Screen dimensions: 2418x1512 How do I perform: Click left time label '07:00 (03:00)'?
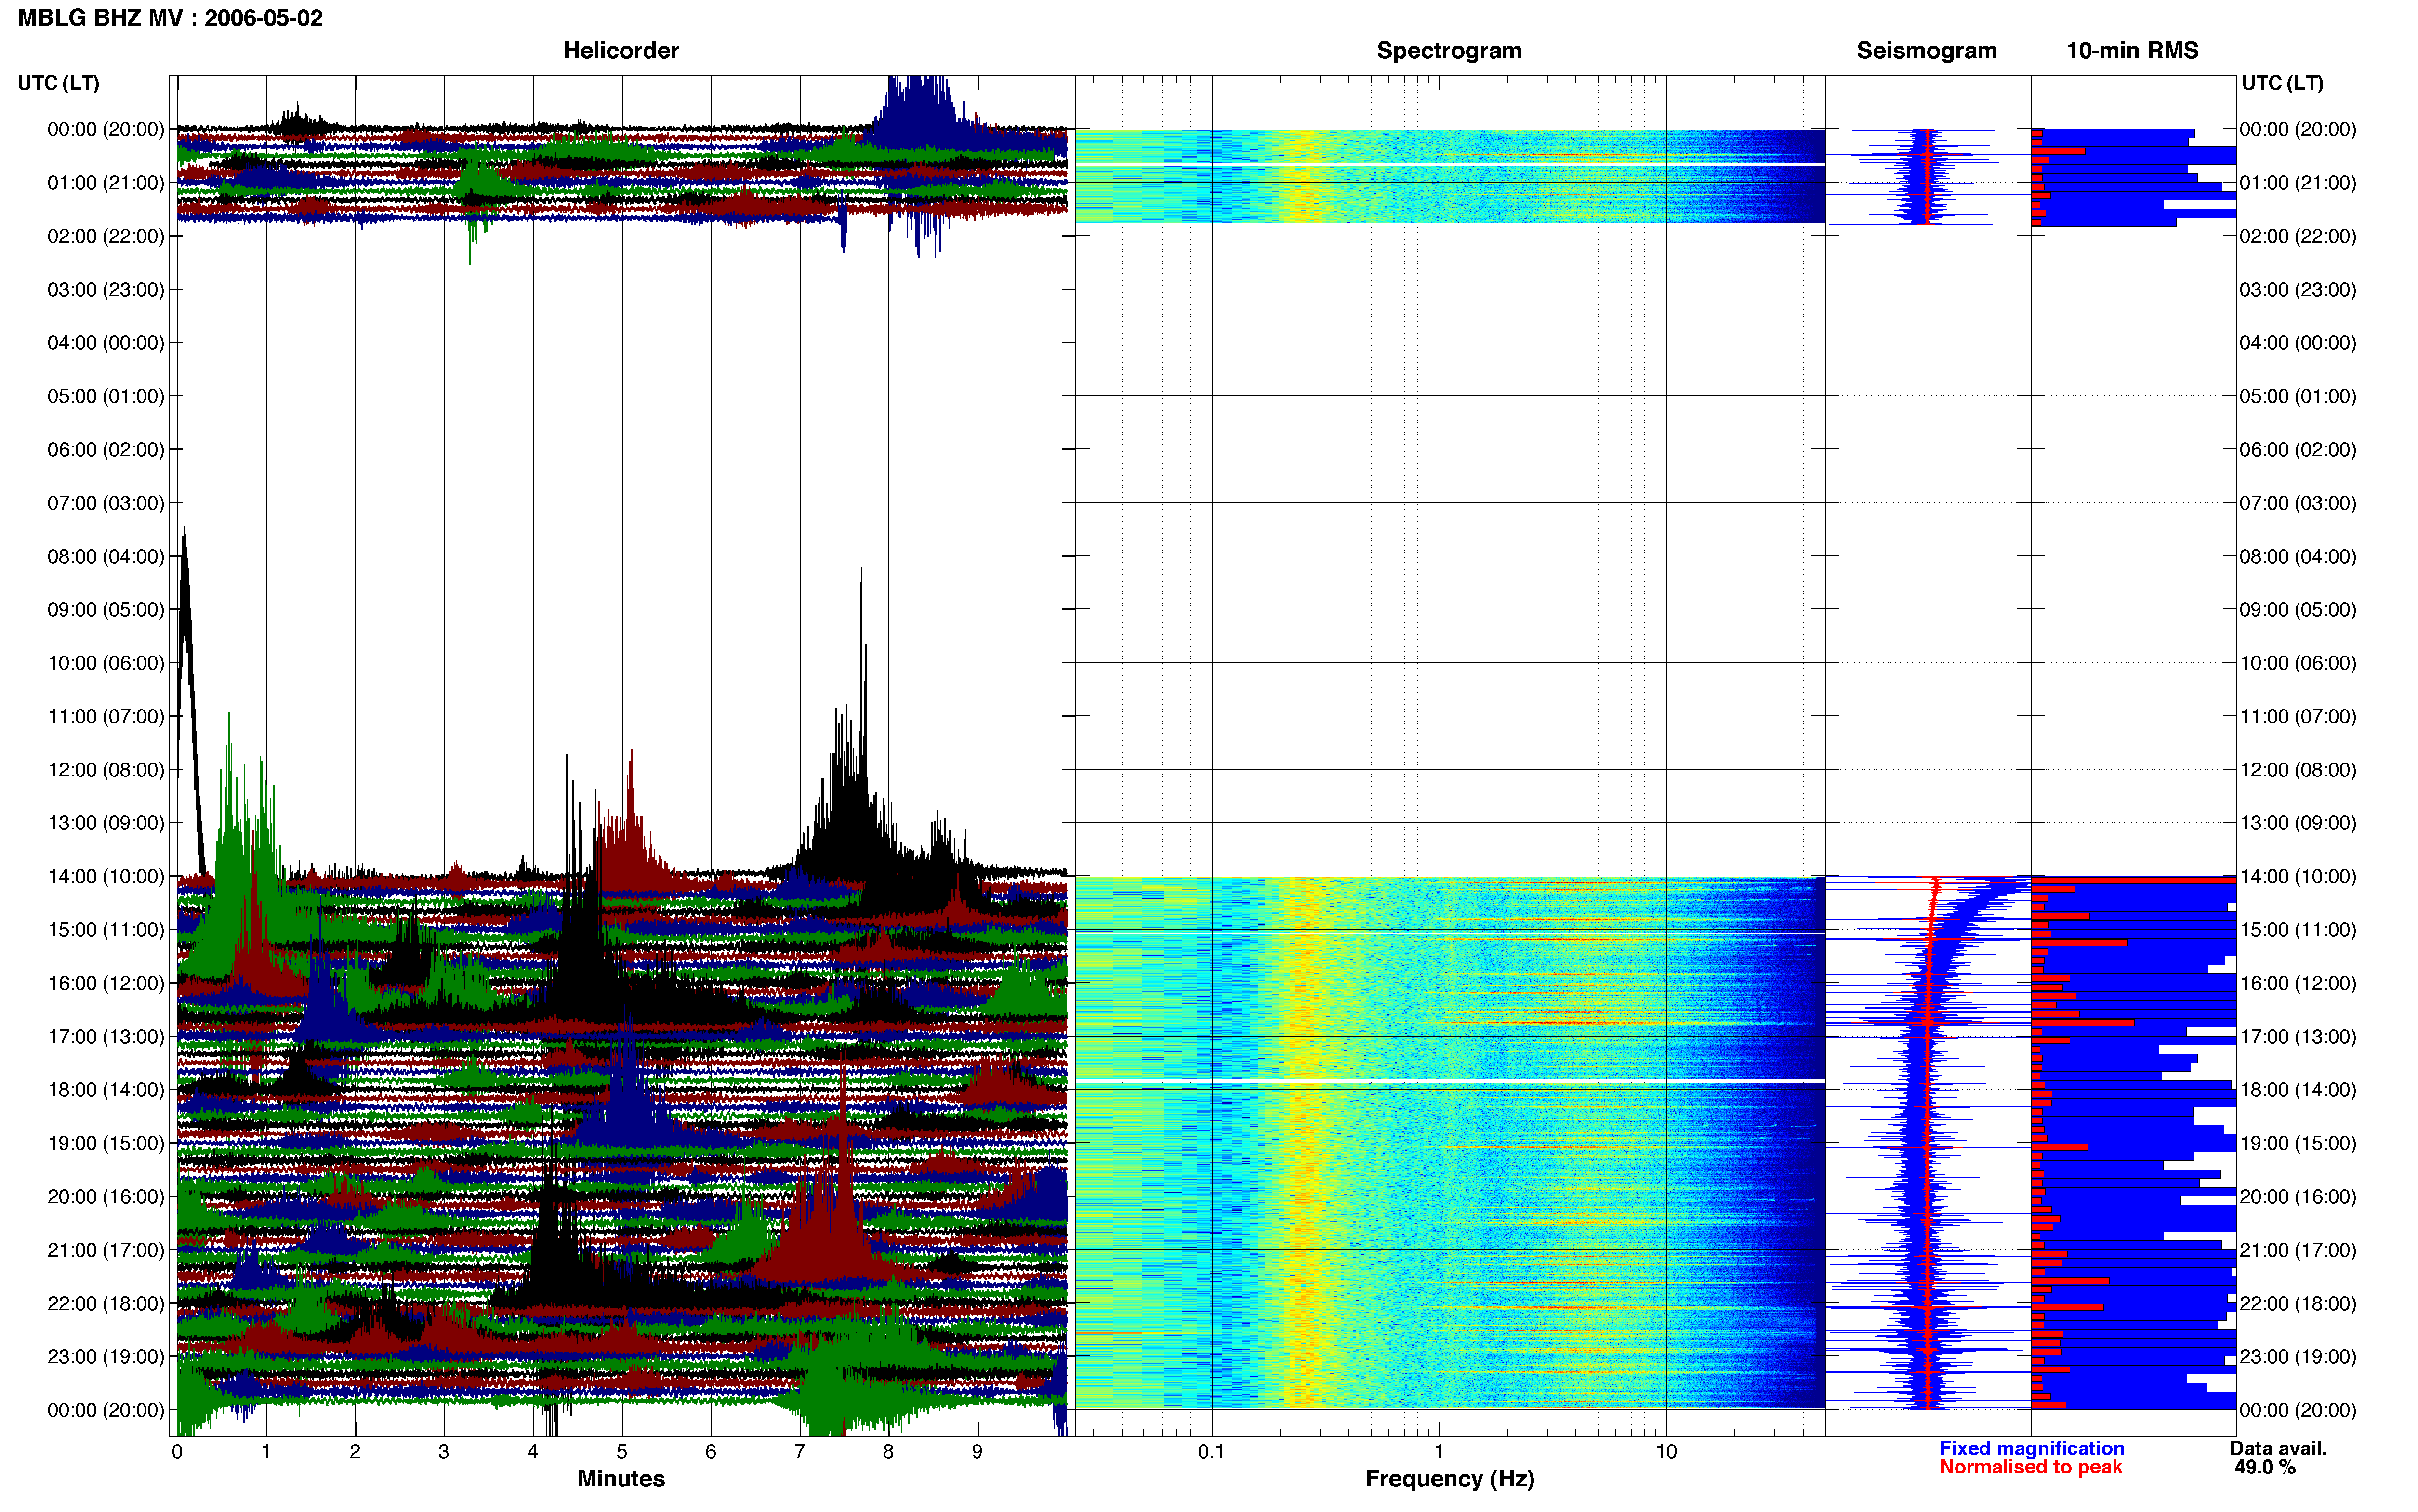coord(106,503)
